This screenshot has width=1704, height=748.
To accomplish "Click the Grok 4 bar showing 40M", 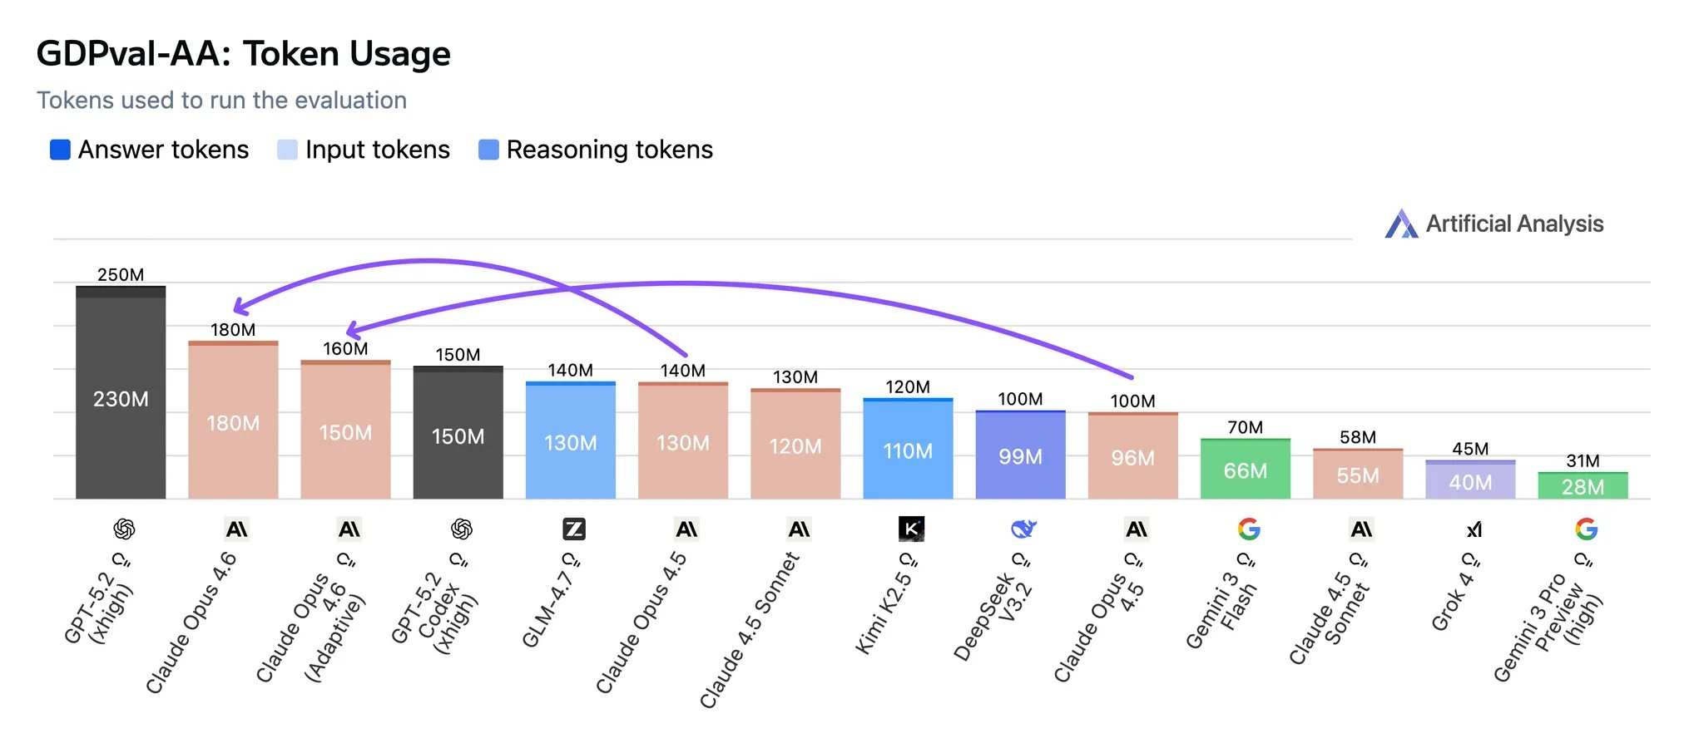I will point(1470,481).
